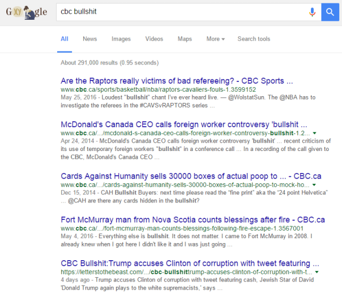
Task: Click the 'May 4, 2016 - Everything else' snippet
Action: 186,240
